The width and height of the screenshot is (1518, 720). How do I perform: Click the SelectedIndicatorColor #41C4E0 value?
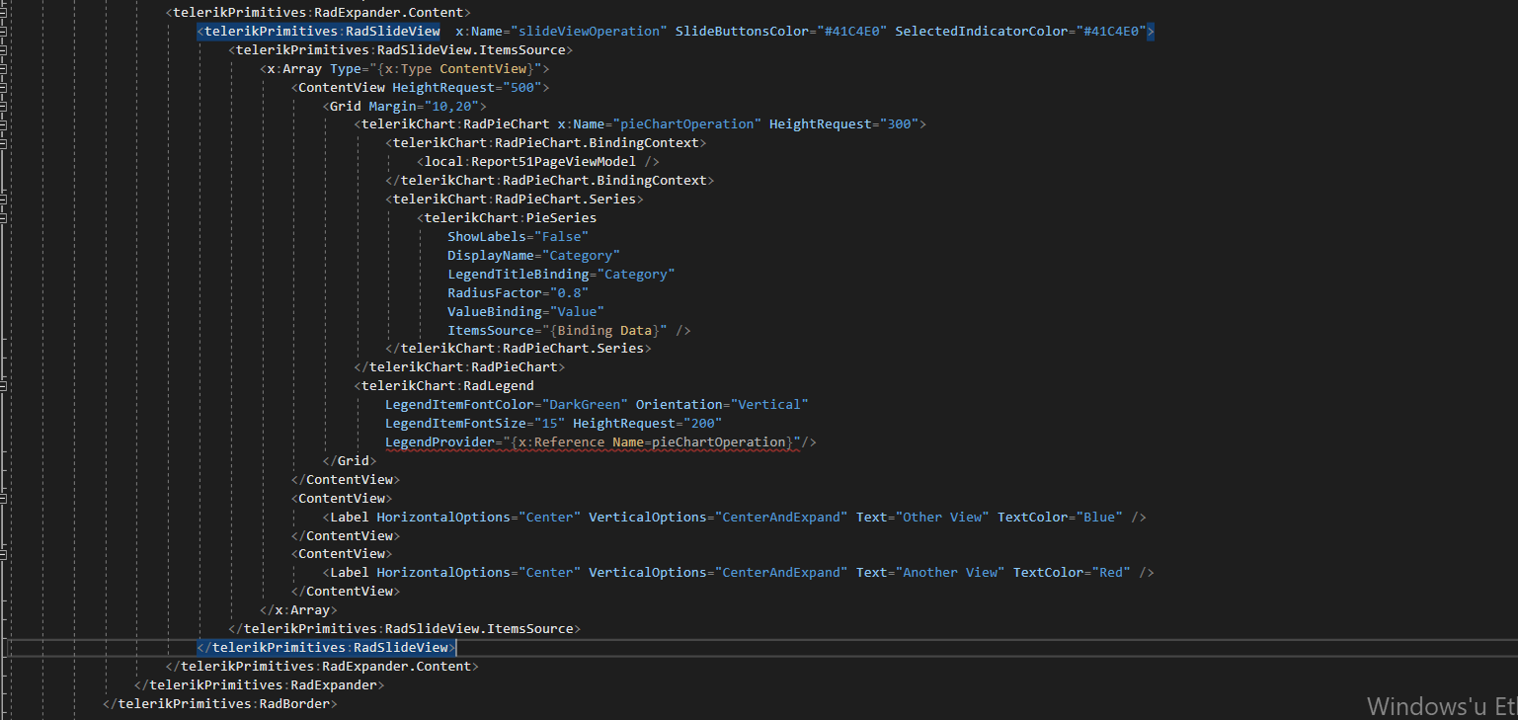click(x=1112, y=32)
